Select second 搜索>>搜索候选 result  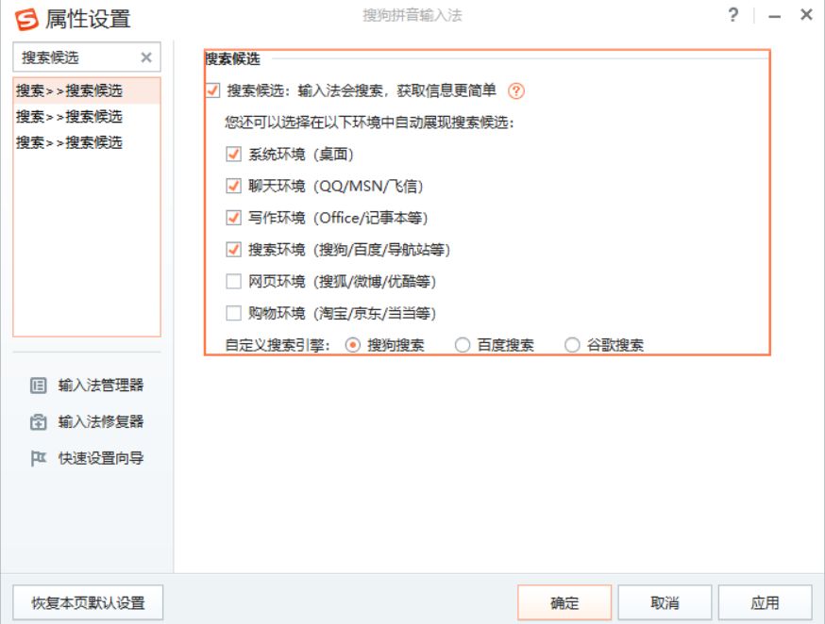[87, 117]
